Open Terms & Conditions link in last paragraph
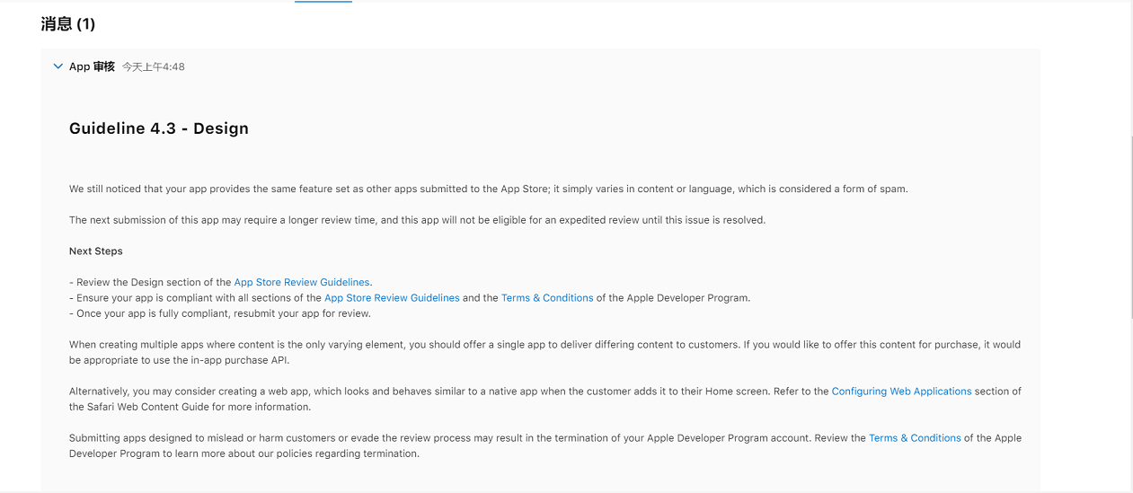The height and width of the screenshot is (493, 1133). pyautogui.click(x=915, y=438)
